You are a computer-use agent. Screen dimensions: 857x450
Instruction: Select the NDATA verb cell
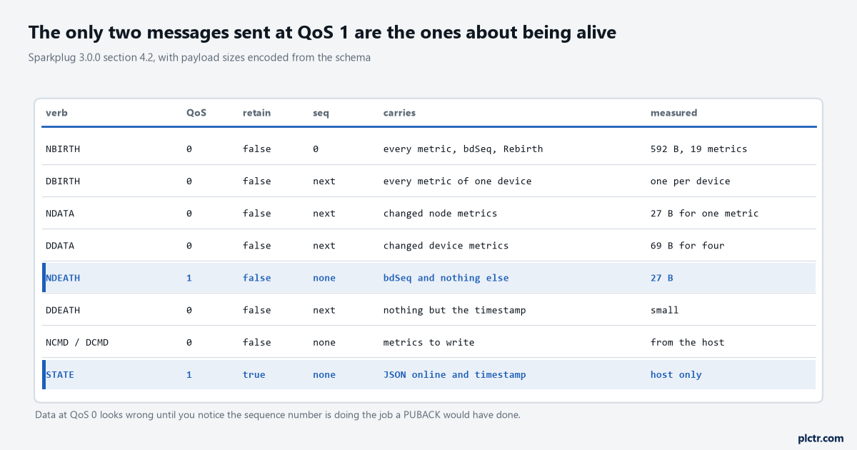point(60,214)
